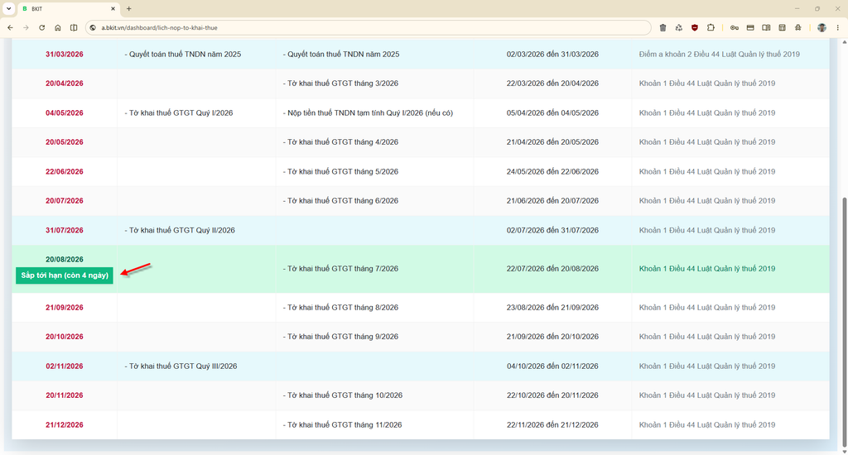Open the reading mode book icon
The image size is (848, 455).
(x=766, y=27)
